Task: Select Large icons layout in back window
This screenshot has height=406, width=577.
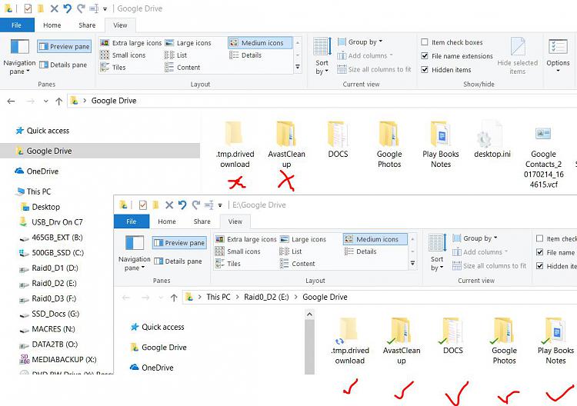Action: [188, 43]
